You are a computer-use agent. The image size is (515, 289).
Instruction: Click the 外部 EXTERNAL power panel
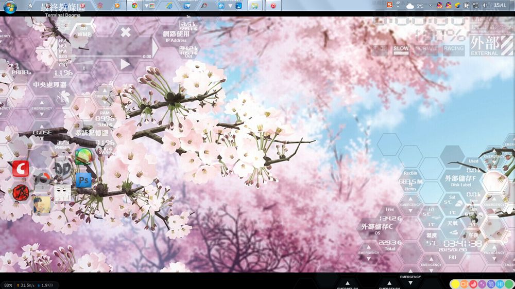pyautogui.click(x=491, y=46)
